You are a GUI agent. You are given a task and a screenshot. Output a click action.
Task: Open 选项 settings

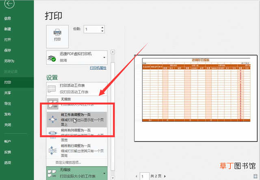pyautogui.click(x=8, y=163)
